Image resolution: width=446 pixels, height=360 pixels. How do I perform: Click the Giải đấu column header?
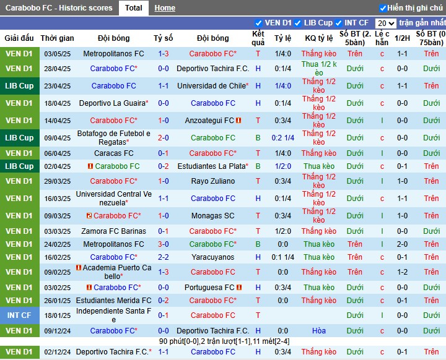point(19,38)
